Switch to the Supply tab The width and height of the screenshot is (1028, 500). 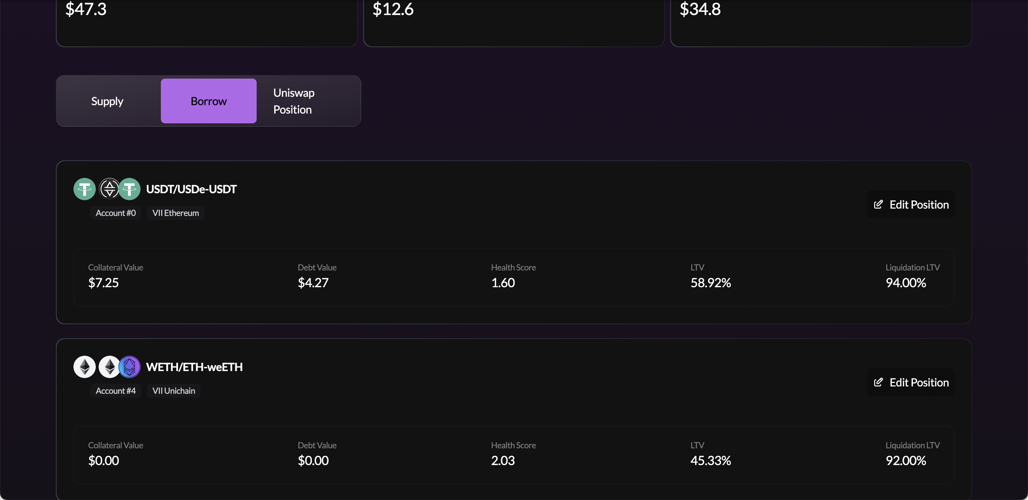[x=107, y=101]
